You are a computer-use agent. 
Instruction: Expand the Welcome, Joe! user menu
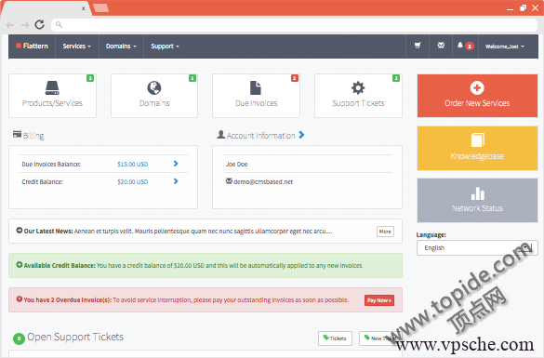click(x=505, y=46)
